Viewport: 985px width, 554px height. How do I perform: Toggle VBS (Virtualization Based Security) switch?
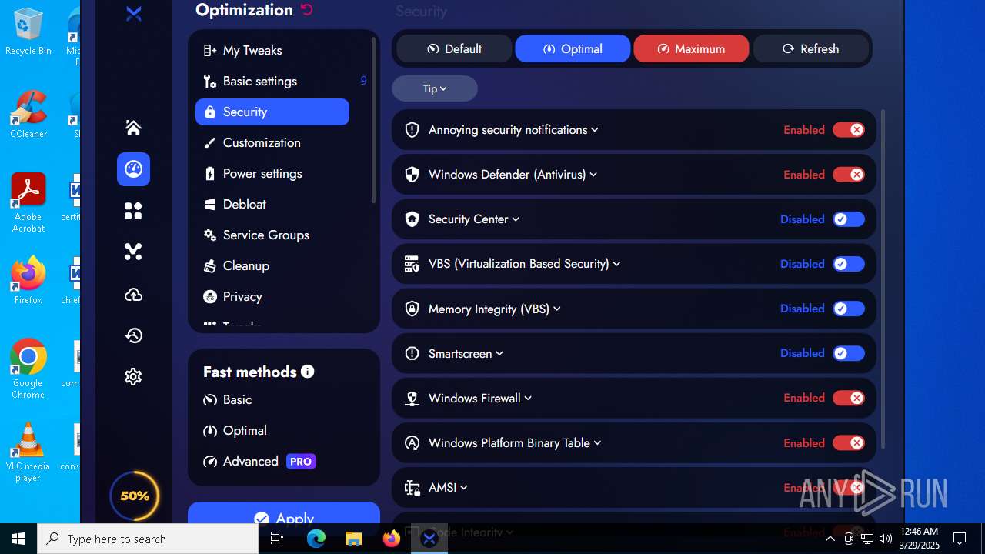tap(849, 264)
